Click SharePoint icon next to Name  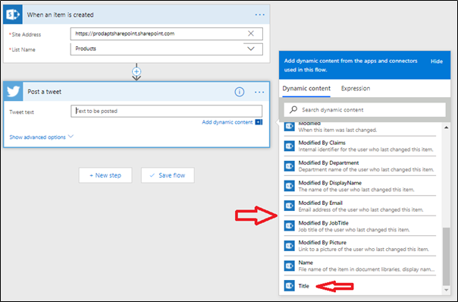point(290,266)
